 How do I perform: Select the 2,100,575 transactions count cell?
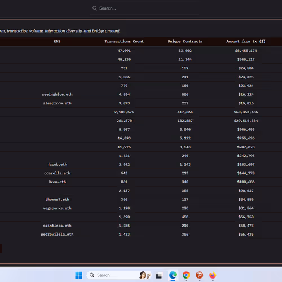124,112
